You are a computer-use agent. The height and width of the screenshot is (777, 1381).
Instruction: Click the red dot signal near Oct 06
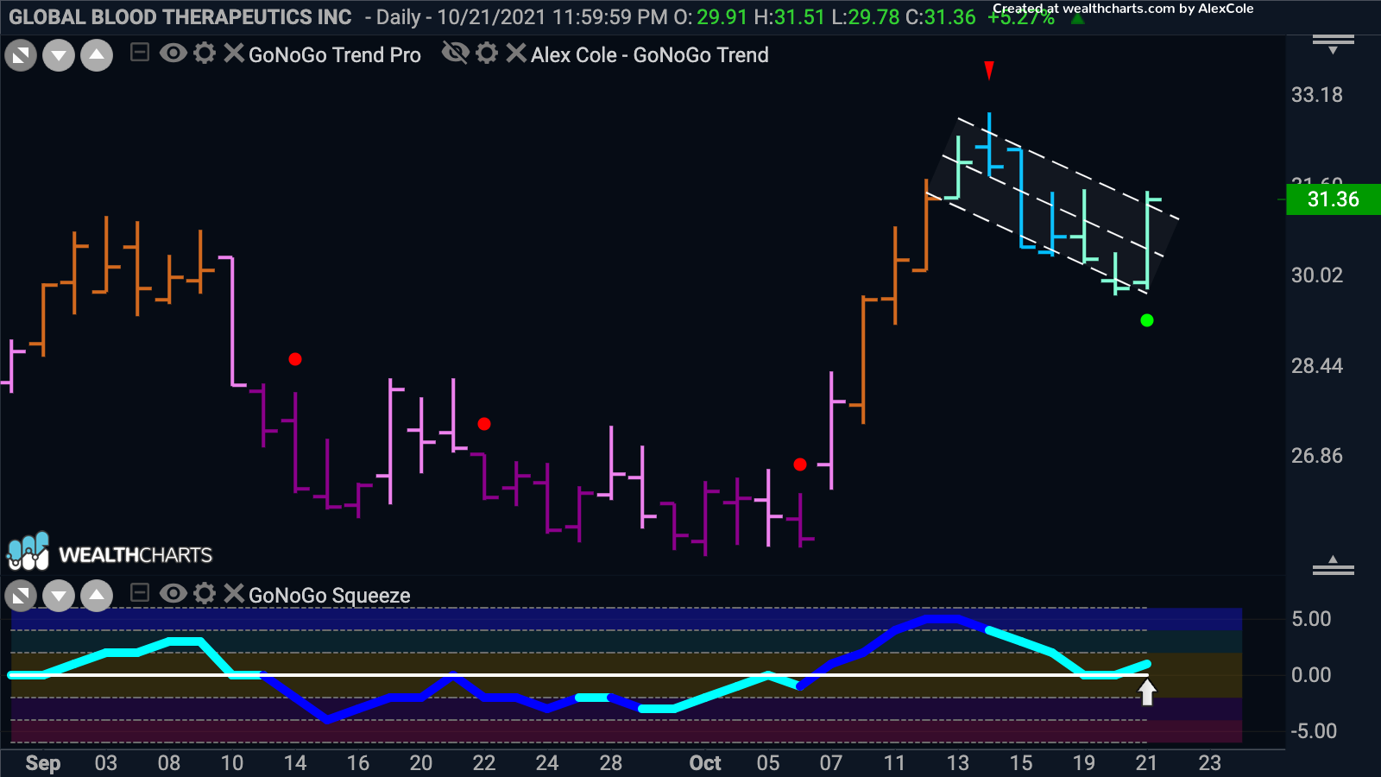pyautogui.click(x=800, y=464)
